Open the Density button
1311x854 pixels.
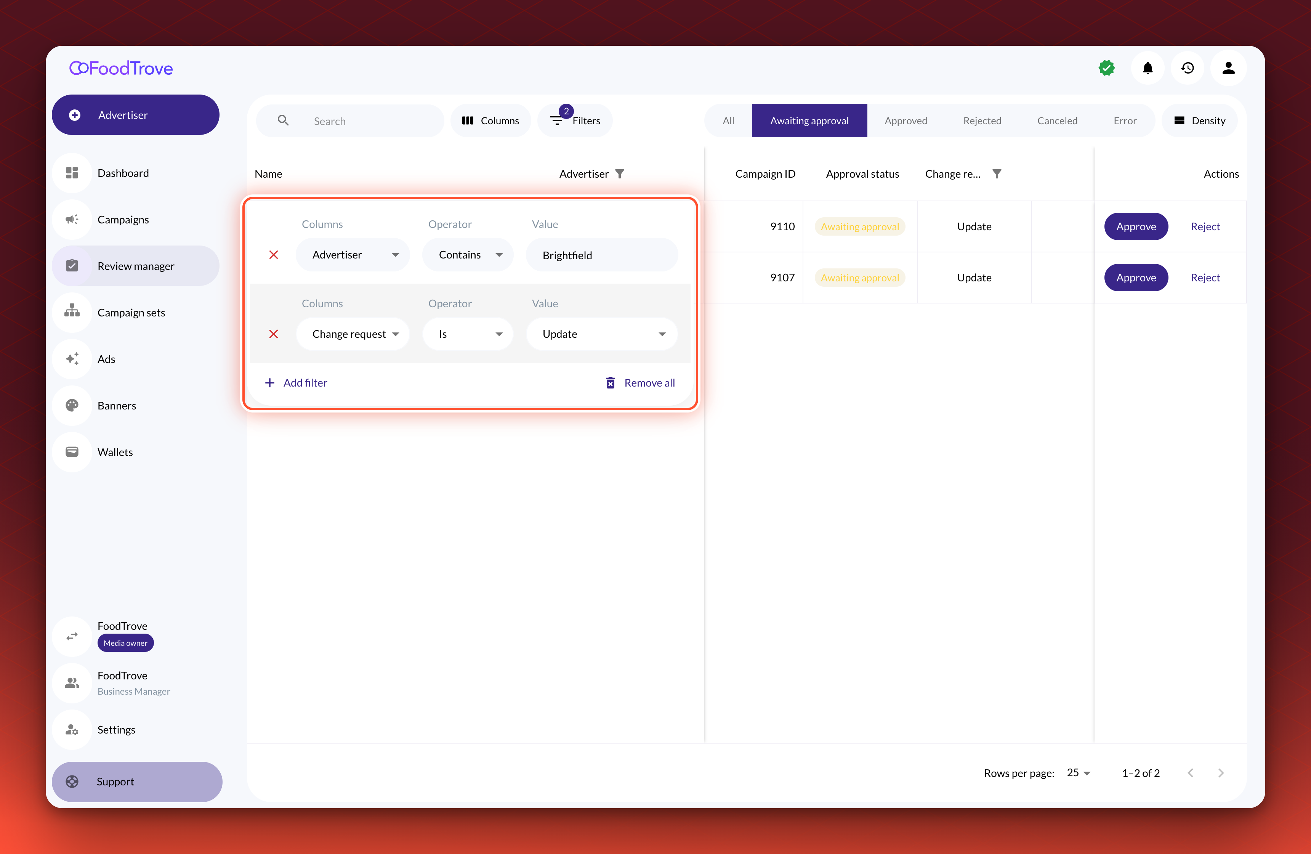[1200, 120]
